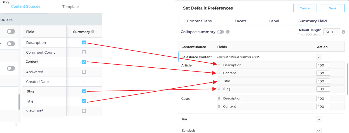Uncheck the Description summary checkbox
This screenshot has width=349, height=133.
tap(84, 42)
